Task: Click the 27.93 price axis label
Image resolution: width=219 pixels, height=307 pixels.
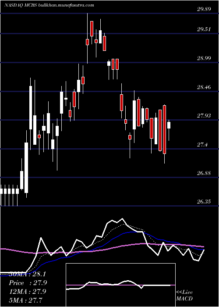Action: 204,116
